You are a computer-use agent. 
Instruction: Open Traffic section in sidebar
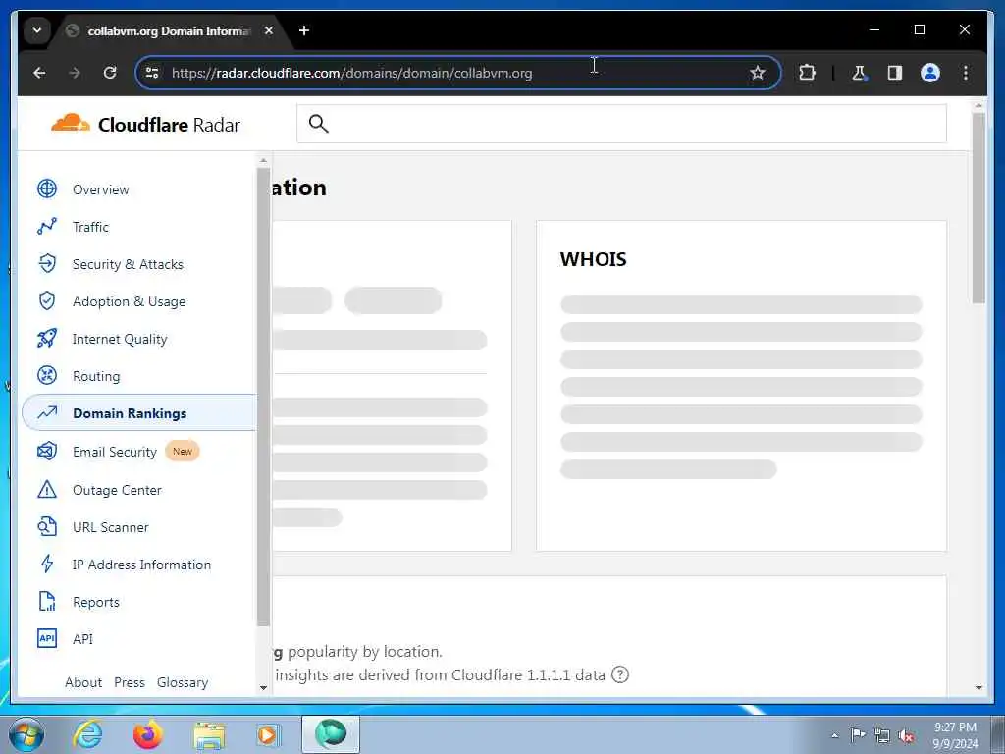pyautogui.click(x=90, y=227)
